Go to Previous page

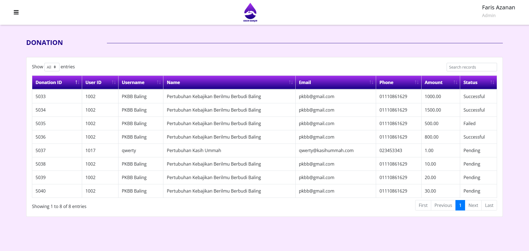(x=443, y=205)
